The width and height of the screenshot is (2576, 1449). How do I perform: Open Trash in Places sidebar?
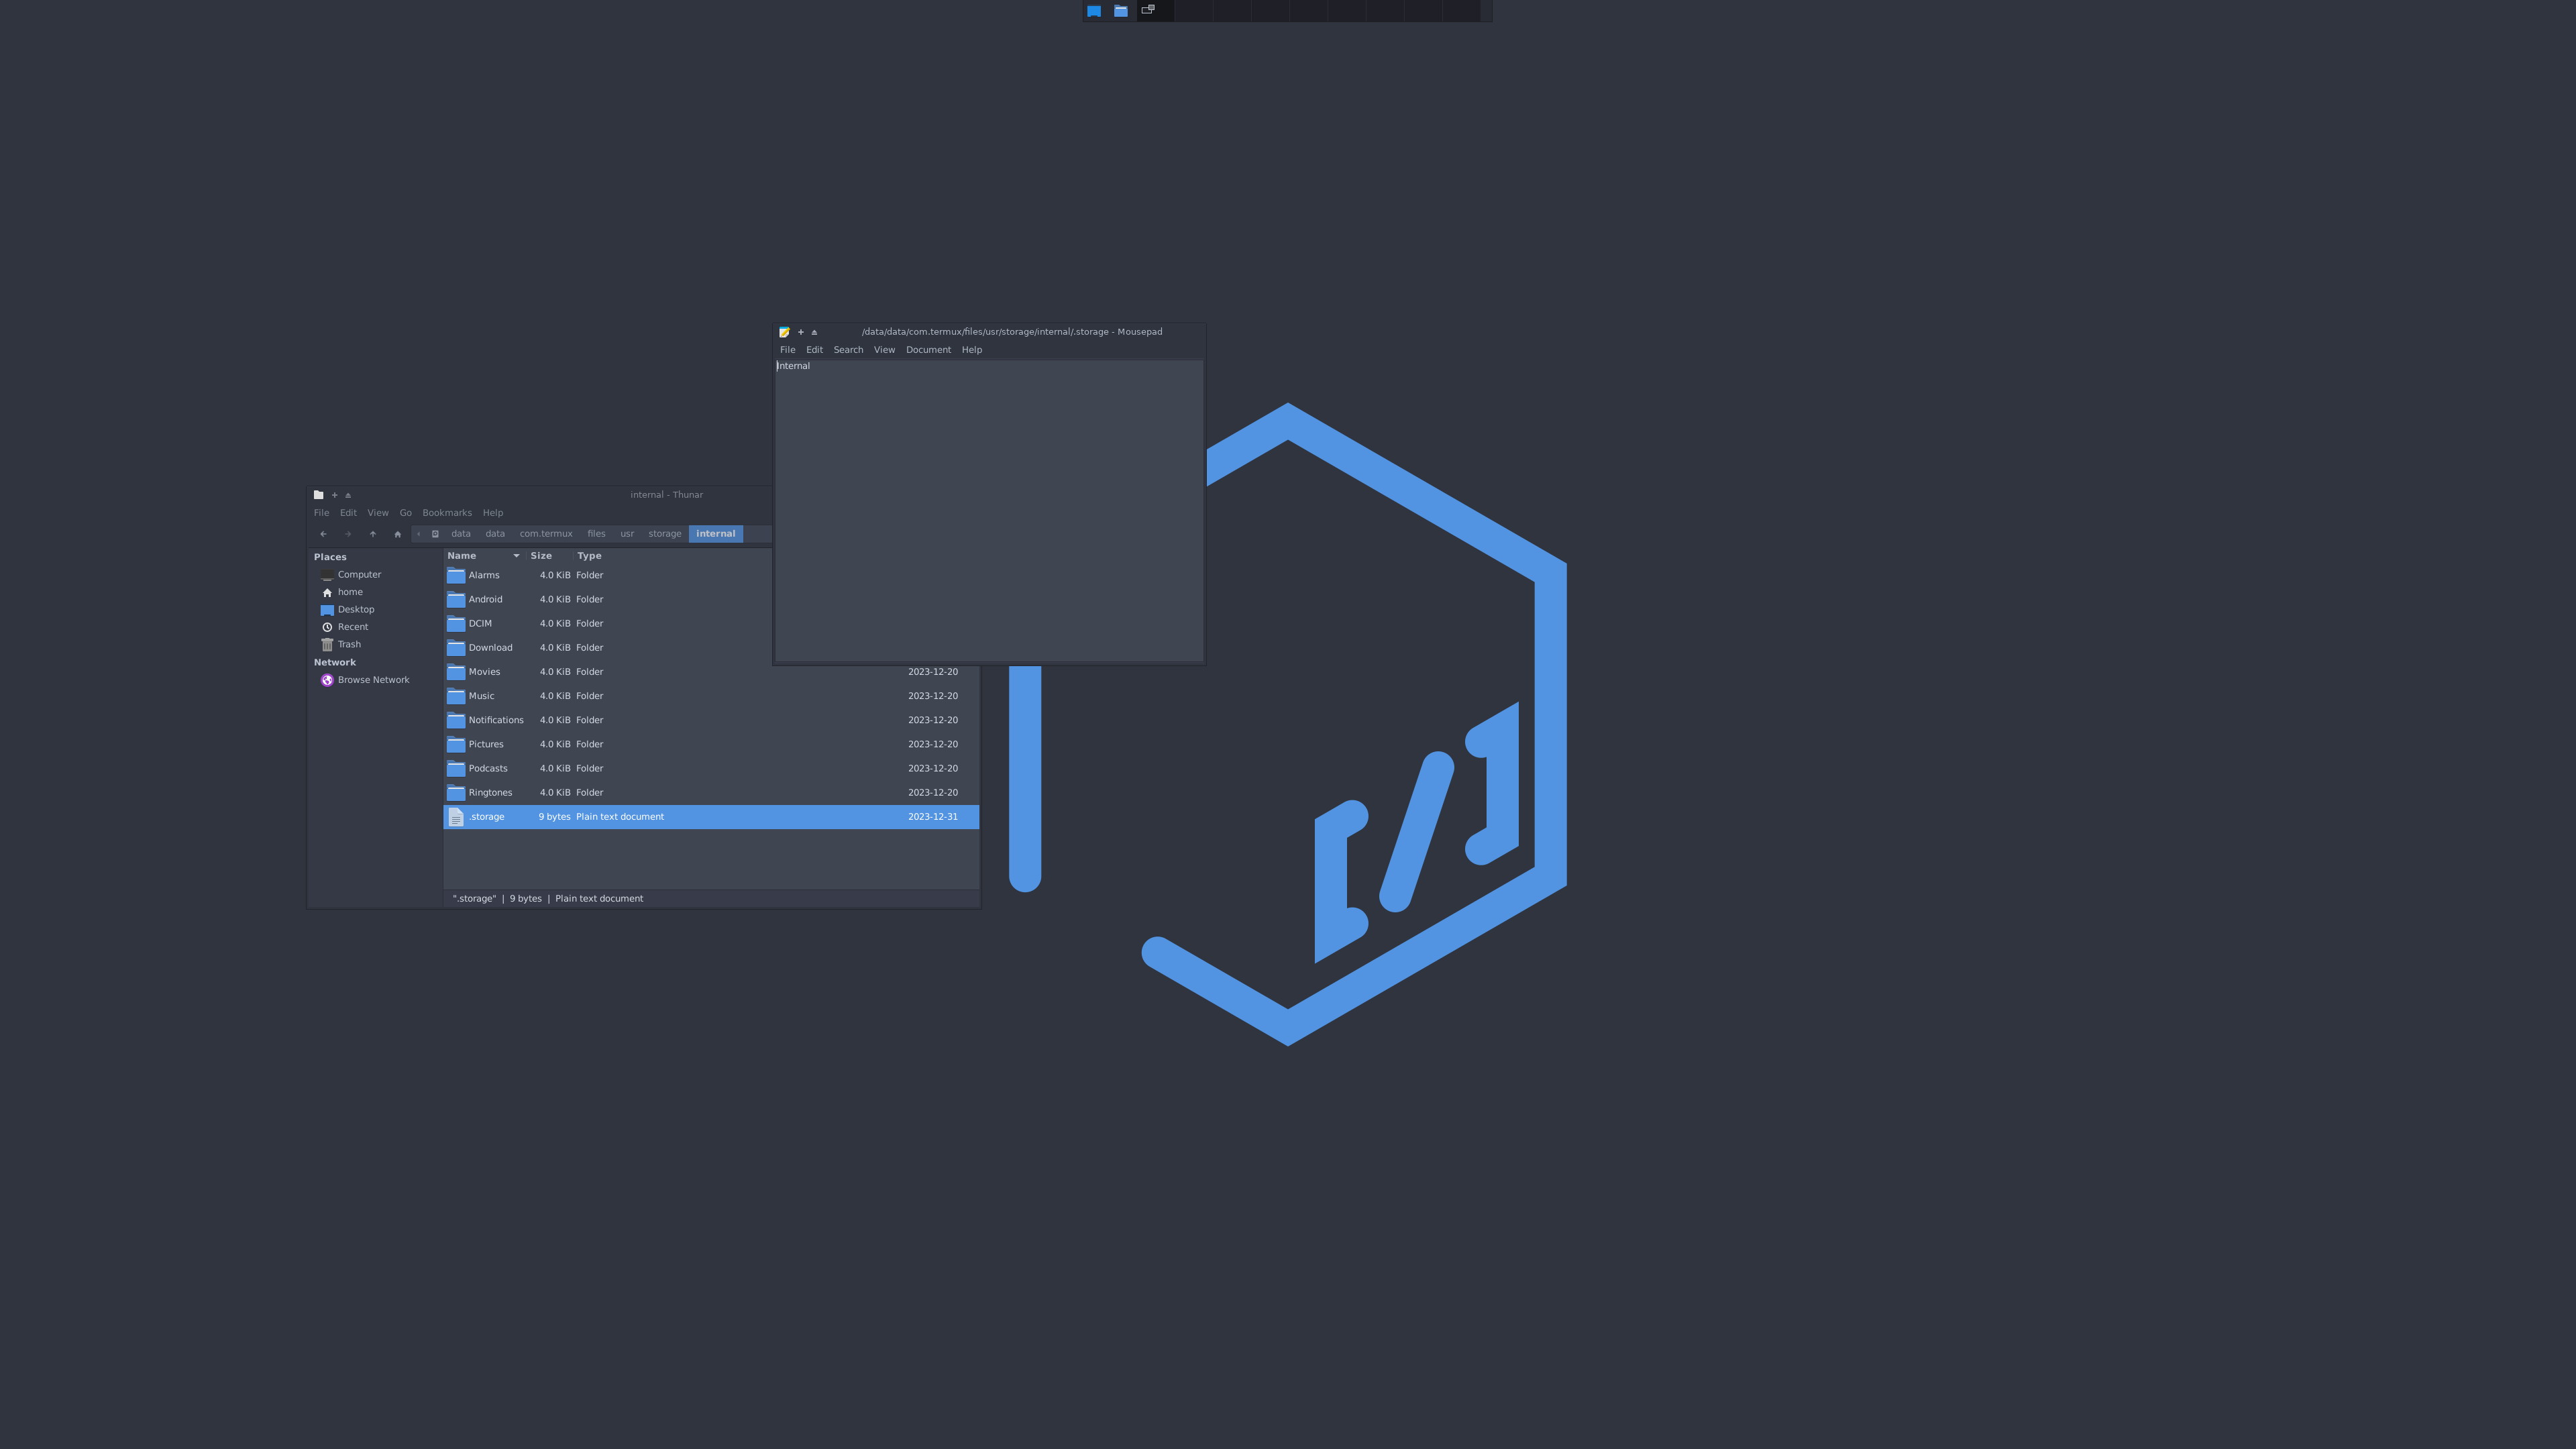tap(348, 644)
